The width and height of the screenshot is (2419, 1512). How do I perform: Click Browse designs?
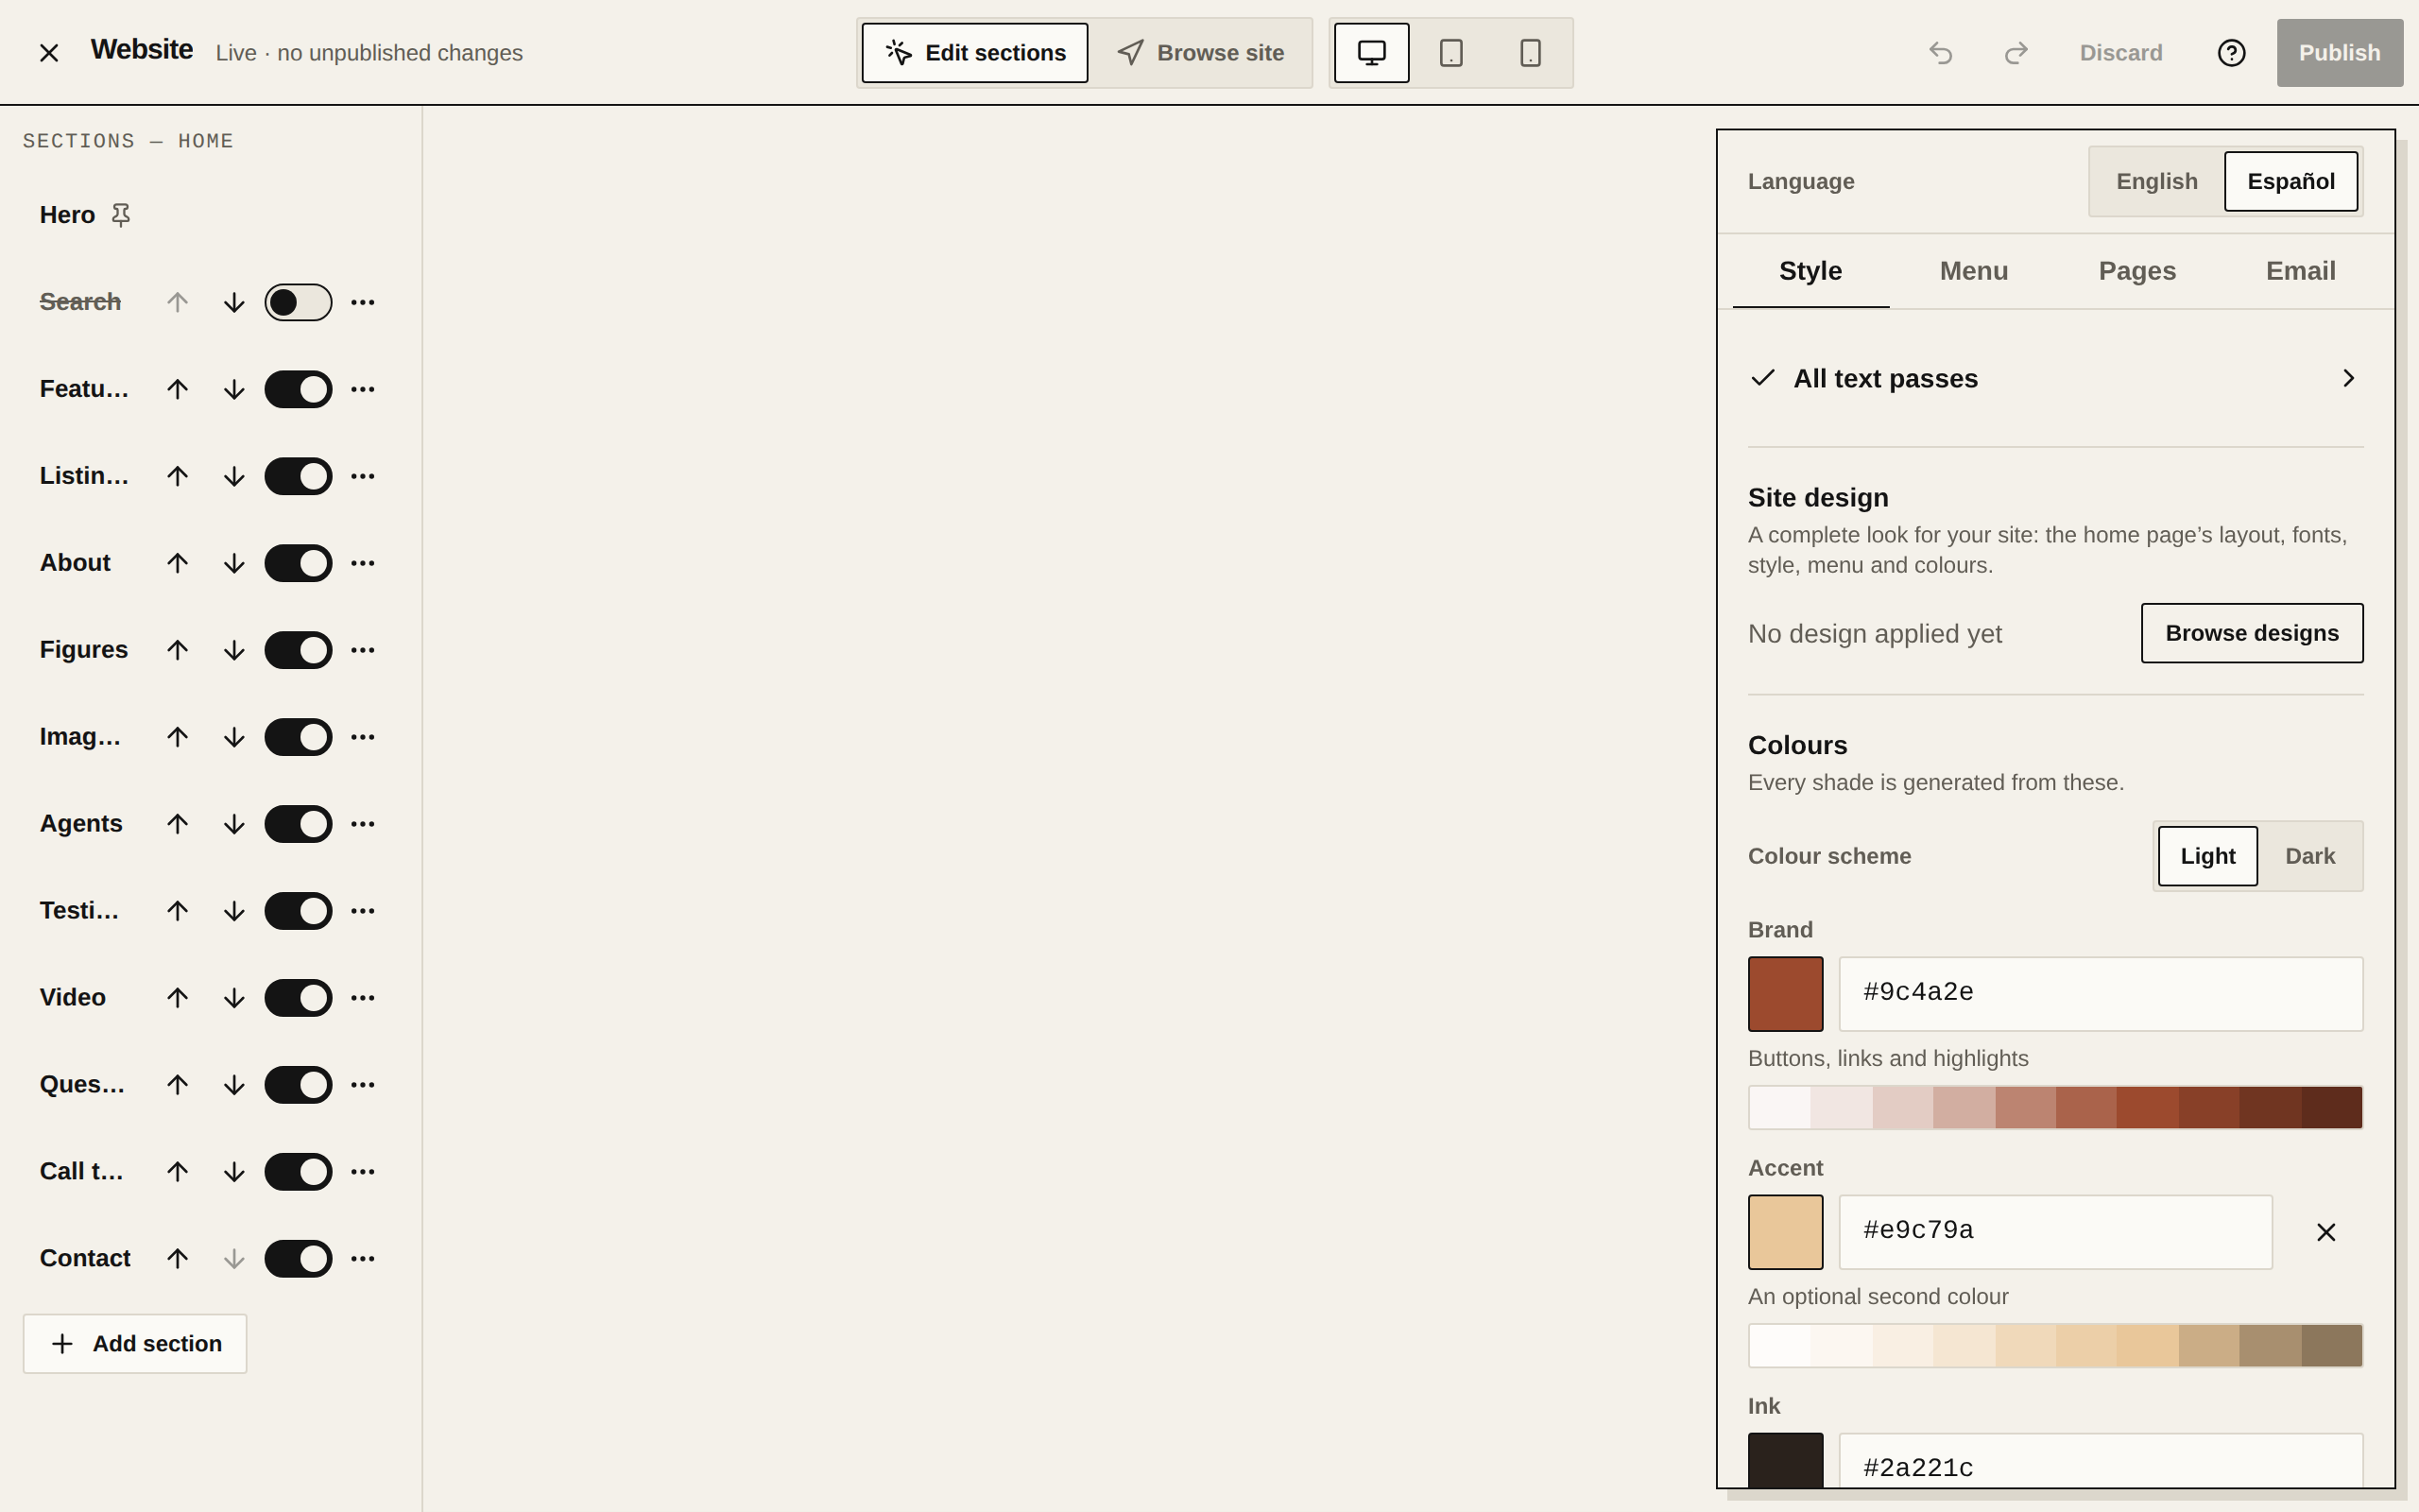(2251, 633)
